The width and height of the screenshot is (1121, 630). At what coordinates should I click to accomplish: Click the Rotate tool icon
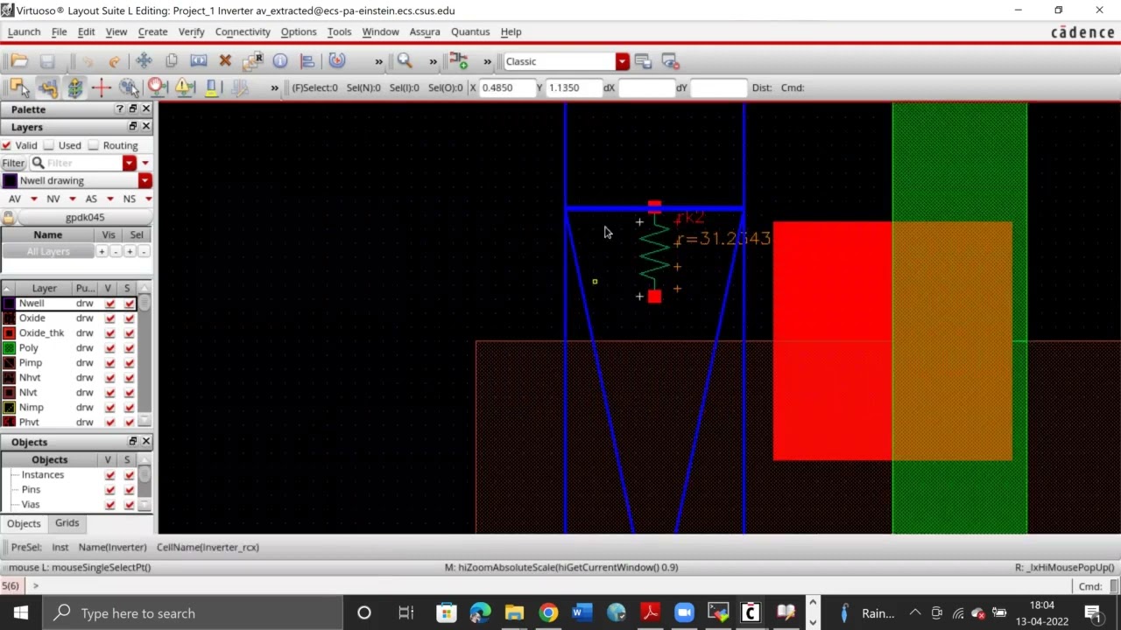[337, 61]
